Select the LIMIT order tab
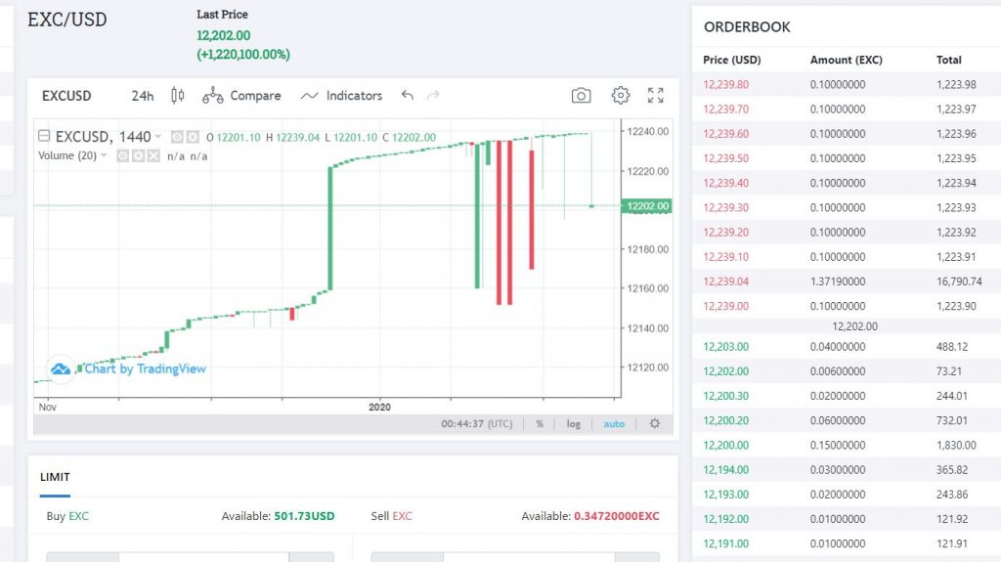Screen dimensions: 1001x562 [55, 477]
